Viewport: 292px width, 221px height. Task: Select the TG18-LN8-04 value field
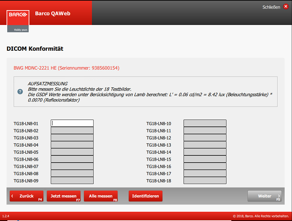[x=72, y=145]
